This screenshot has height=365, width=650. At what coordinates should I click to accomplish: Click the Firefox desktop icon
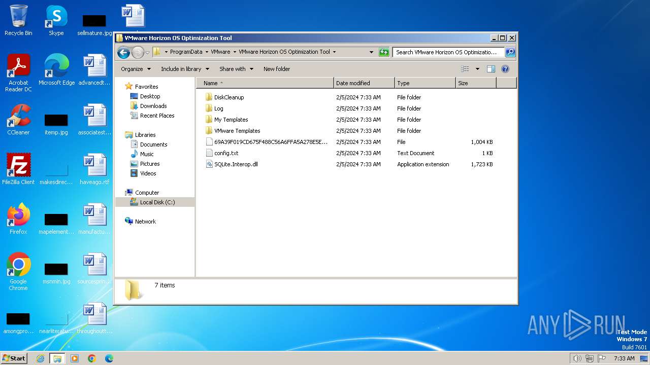tap(18, 219)
